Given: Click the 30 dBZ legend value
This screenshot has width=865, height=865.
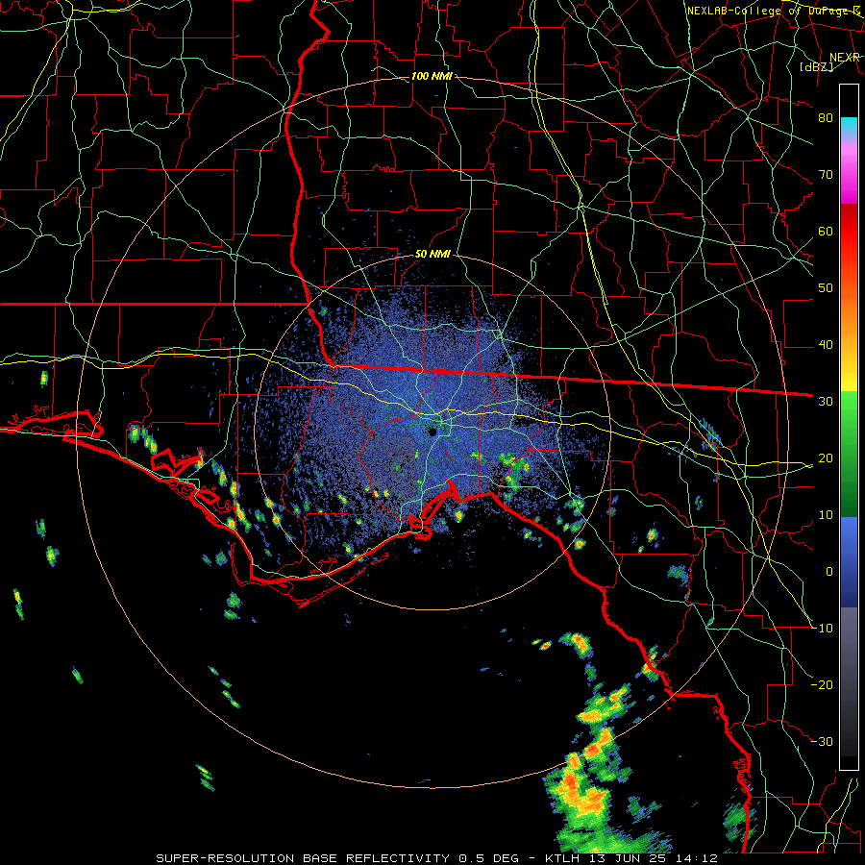Looking at the screenshot, I should coord(826,402).
